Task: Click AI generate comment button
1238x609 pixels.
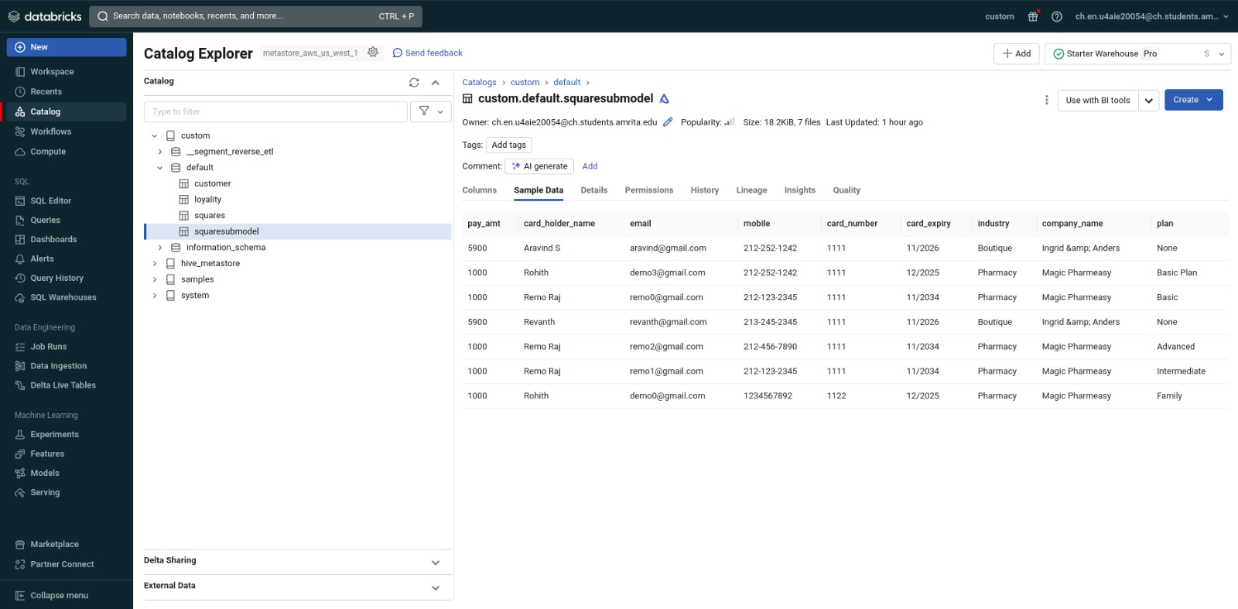Action: 539,166
